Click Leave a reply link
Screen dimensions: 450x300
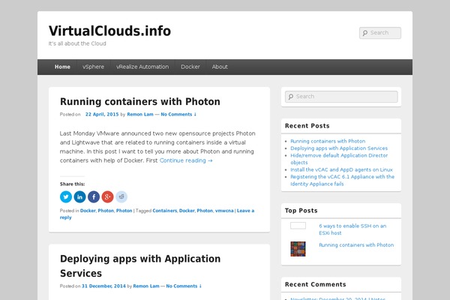click(245, 211)
